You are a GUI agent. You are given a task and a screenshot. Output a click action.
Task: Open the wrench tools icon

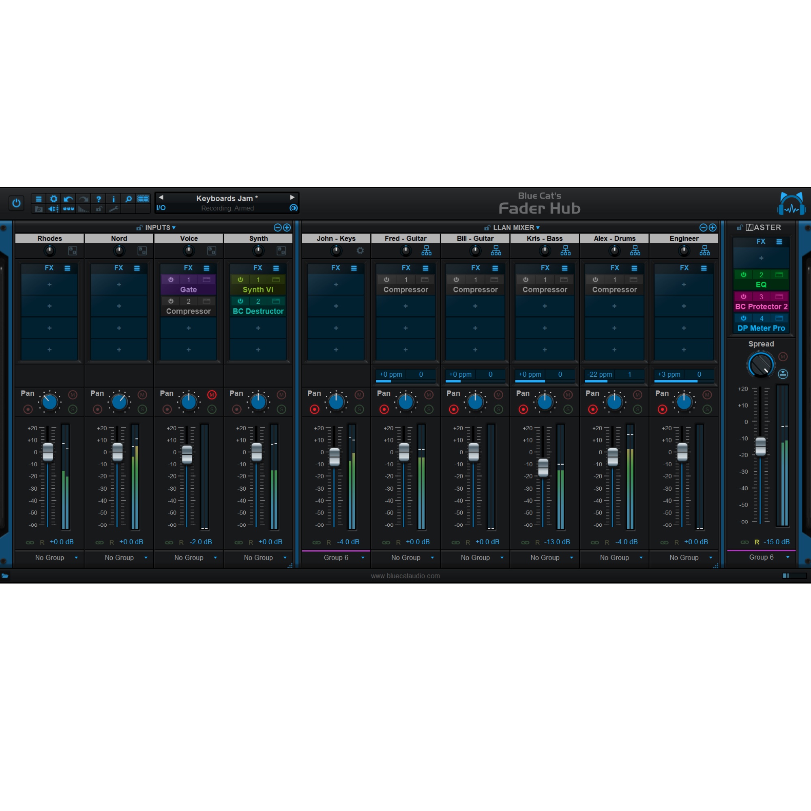pos(114,208)
